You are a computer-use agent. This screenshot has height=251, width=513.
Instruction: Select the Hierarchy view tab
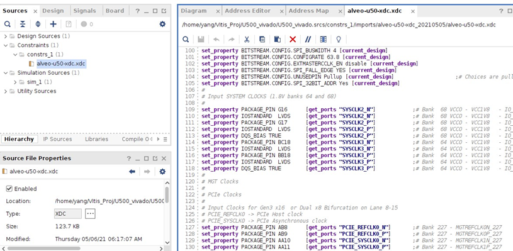(19, 139)
